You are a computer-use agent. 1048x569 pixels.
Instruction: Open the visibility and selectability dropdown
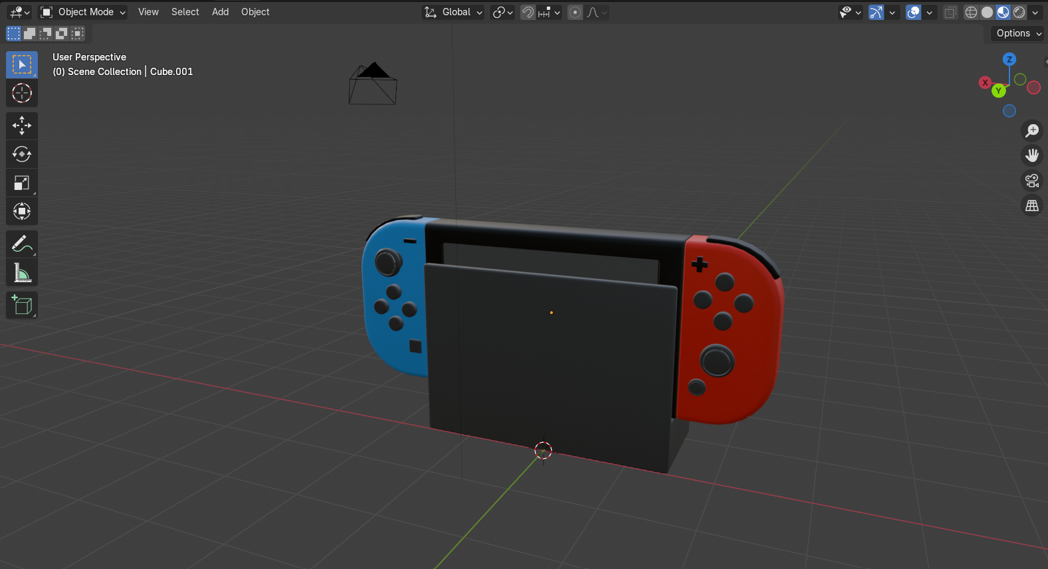(850, 12)
